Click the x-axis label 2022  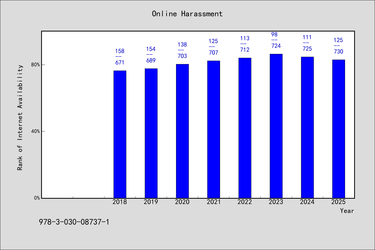point(245,202)
